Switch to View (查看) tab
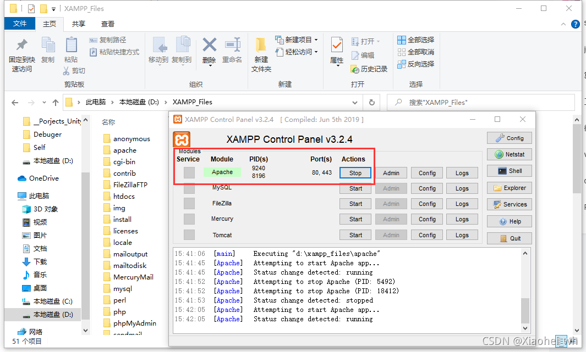Screen dimensions: 586x352 click(108, 24)
